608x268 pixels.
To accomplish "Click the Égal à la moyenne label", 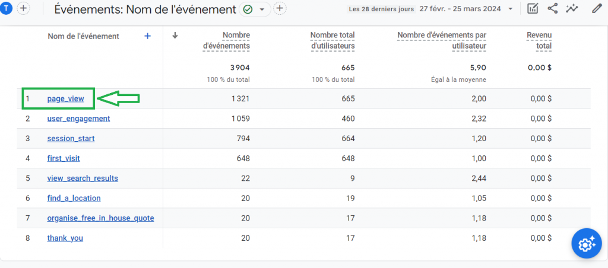I will pos(459,80).
